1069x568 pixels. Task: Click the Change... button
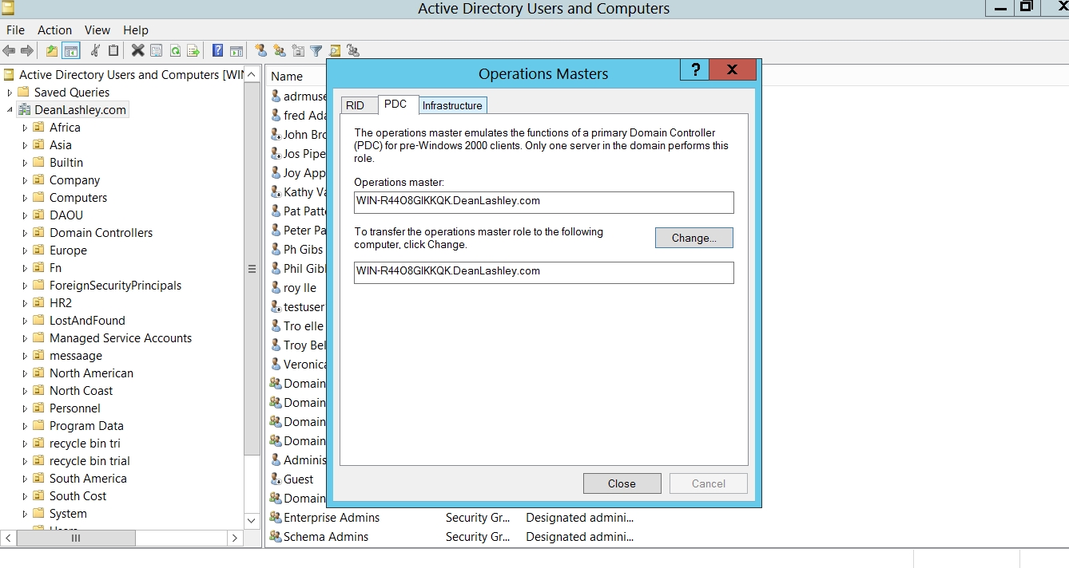tap(693, 238)
